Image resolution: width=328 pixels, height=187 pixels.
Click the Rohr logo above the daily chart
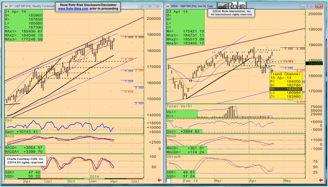point(231,6)
